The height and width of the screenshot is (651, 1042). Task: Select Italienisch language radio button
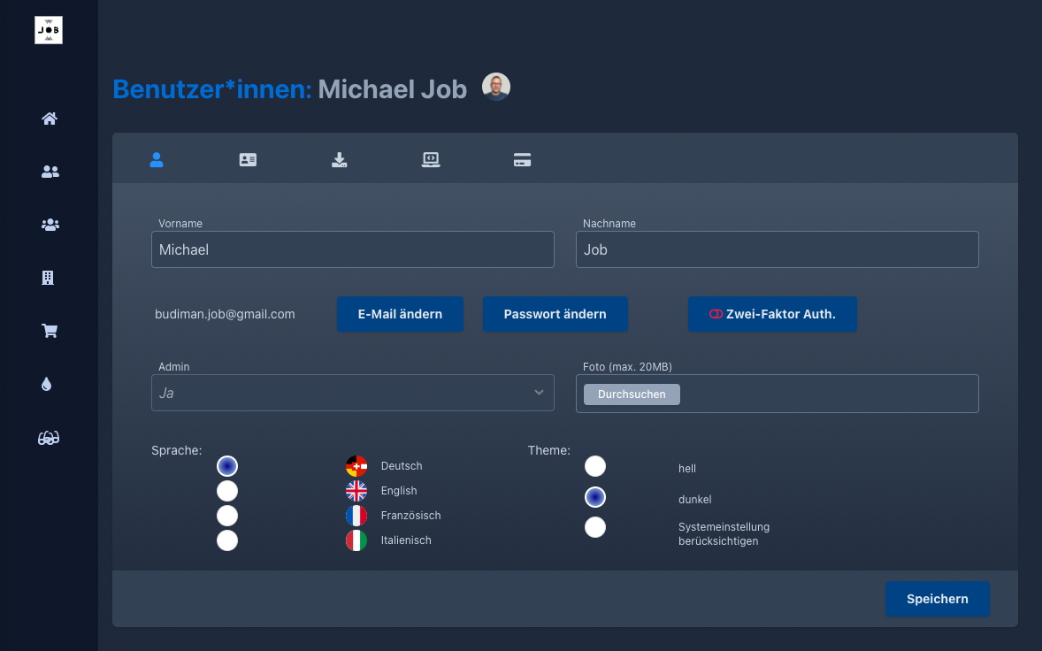227,540
